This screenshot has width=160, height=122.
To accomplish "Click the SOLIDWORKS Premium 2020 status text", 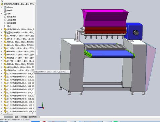I will click(15, 120).
